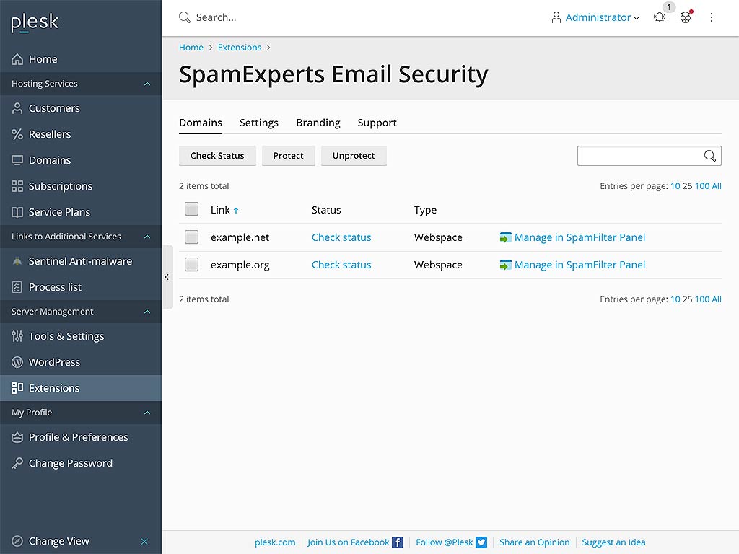Open the three-dot overflow menu
This screenshot has width=739, height=554.
coord(712,17)
